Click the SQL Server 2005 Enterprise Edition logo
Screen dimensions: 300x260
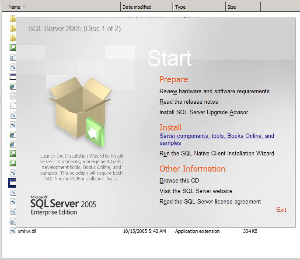[63, 205]
